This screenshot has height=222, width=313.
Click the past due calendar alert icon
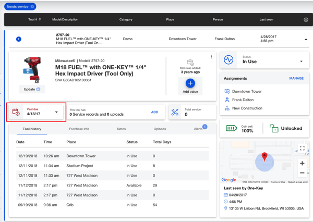pos(16,112)
